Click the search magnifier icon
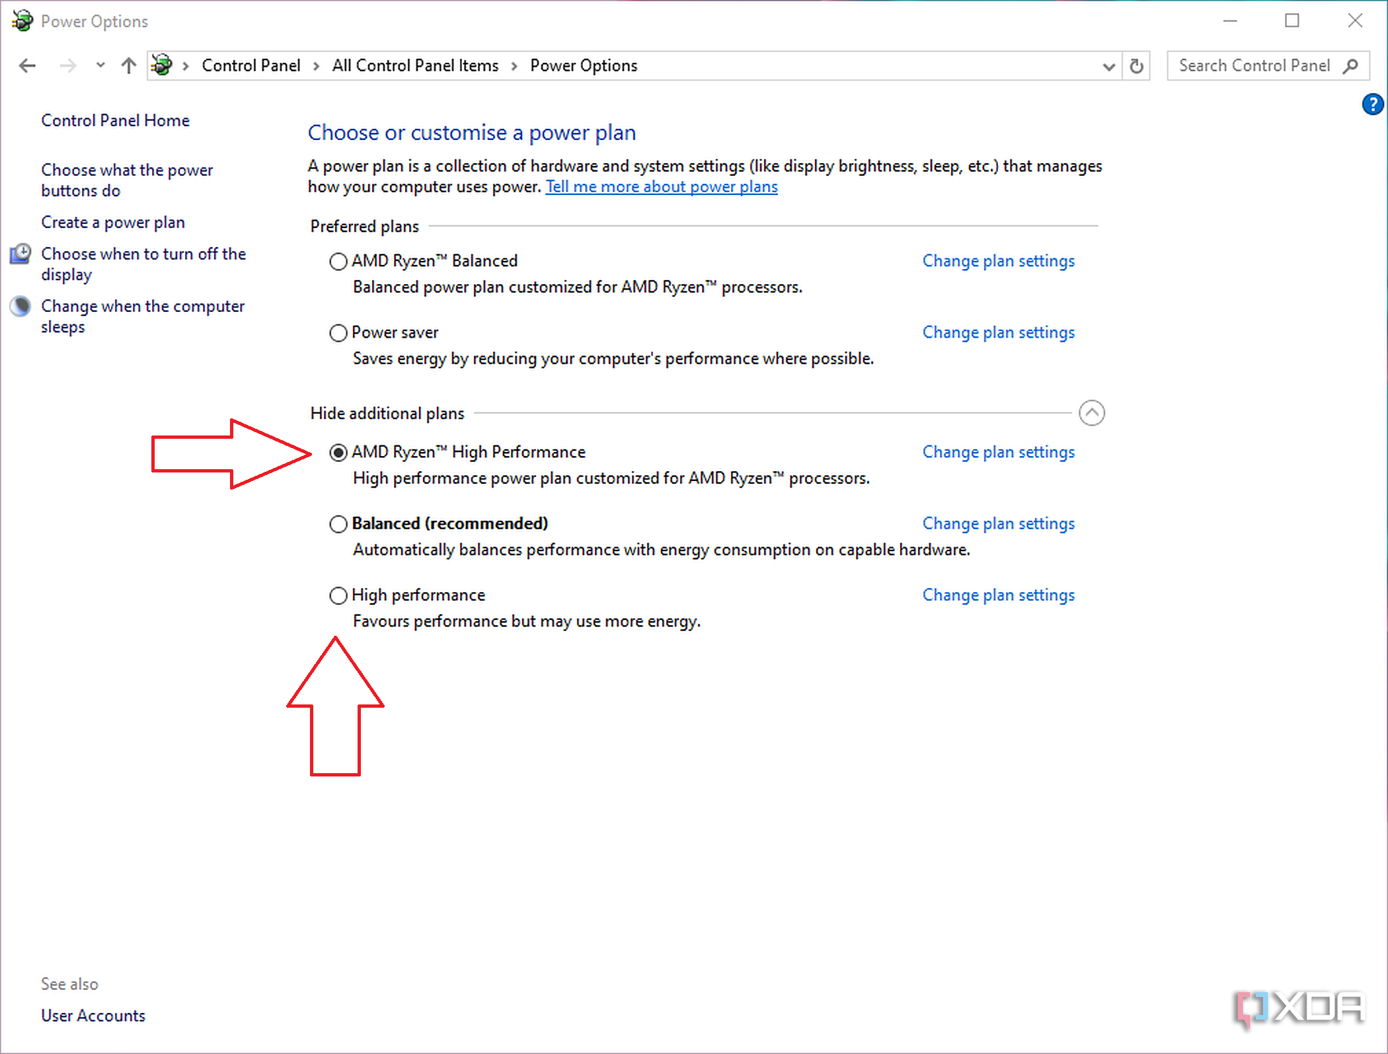This screenshot has width=1388, height=1054. [x=1351, y=65]
